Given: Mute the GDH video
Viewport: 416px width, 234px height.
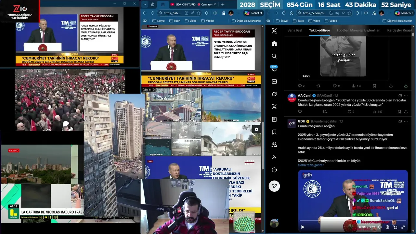Looking at the screenshot, I should coord(379,227).
